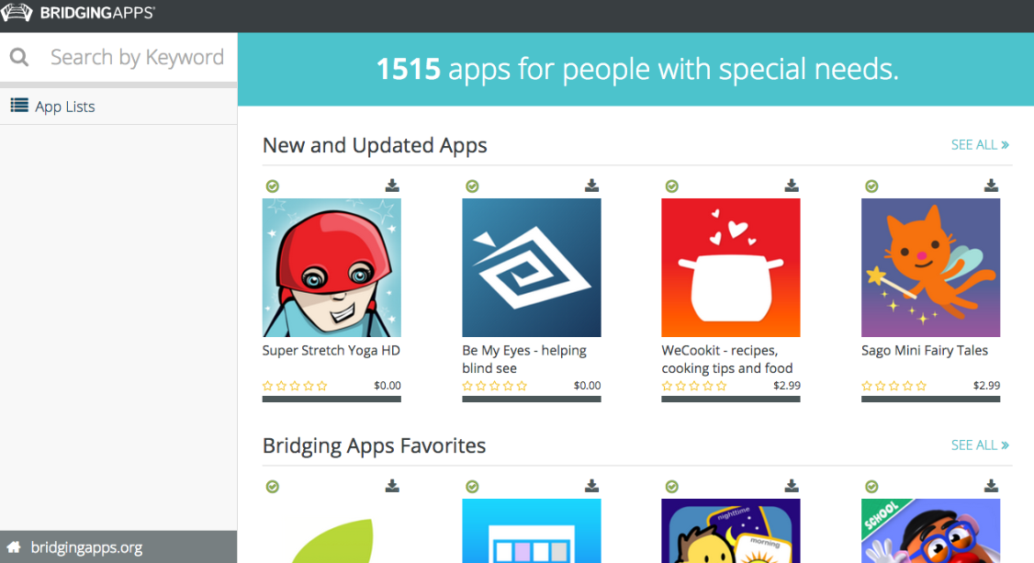Click the App Lists list icon
This screenshot has width=1034, height=563.
(18, 106)
